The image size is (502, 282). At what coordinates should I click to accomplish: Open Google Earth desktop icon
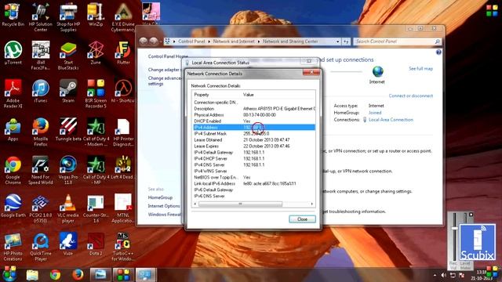click(x=13, y=206)
